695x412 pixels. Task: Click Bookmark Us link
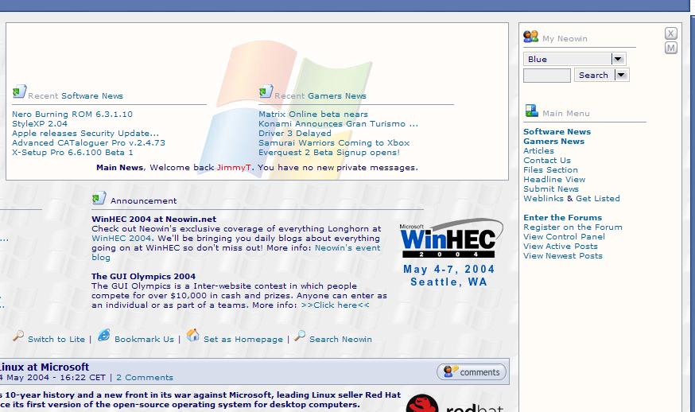(x=144, y=339)
